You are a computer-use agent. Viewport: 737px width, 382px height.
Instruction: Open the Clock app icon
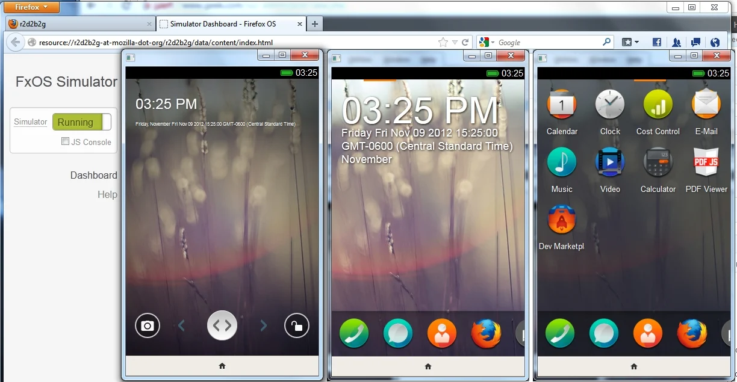tap(610, 104)
